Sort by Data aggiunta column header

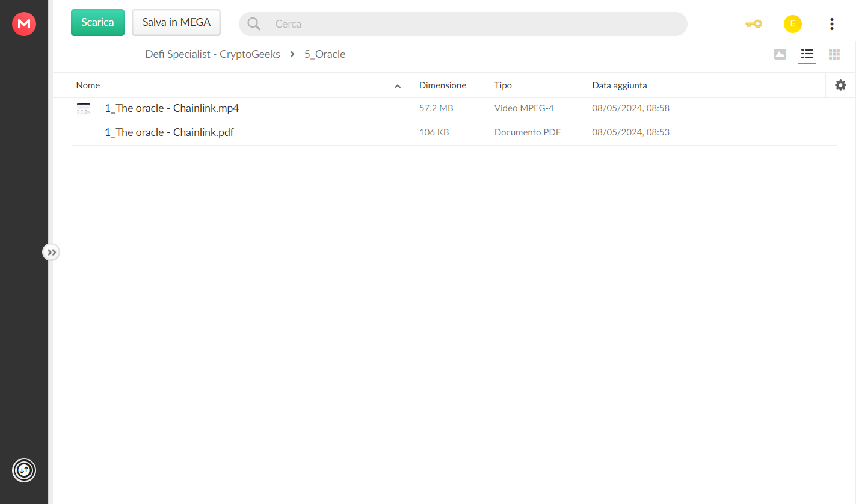tap(620, 85)
